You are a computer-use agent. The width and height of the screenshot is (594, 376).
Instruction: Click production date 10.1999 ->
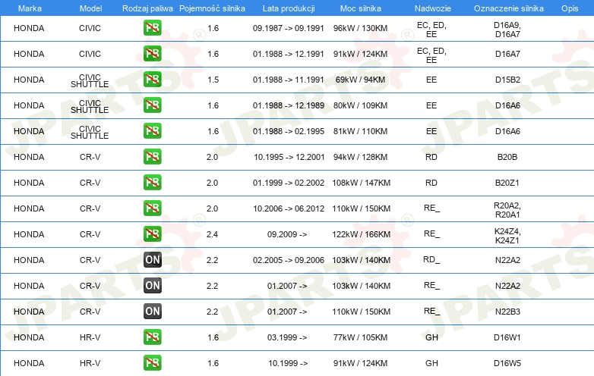pyautogui.click(x=288, y=363)
